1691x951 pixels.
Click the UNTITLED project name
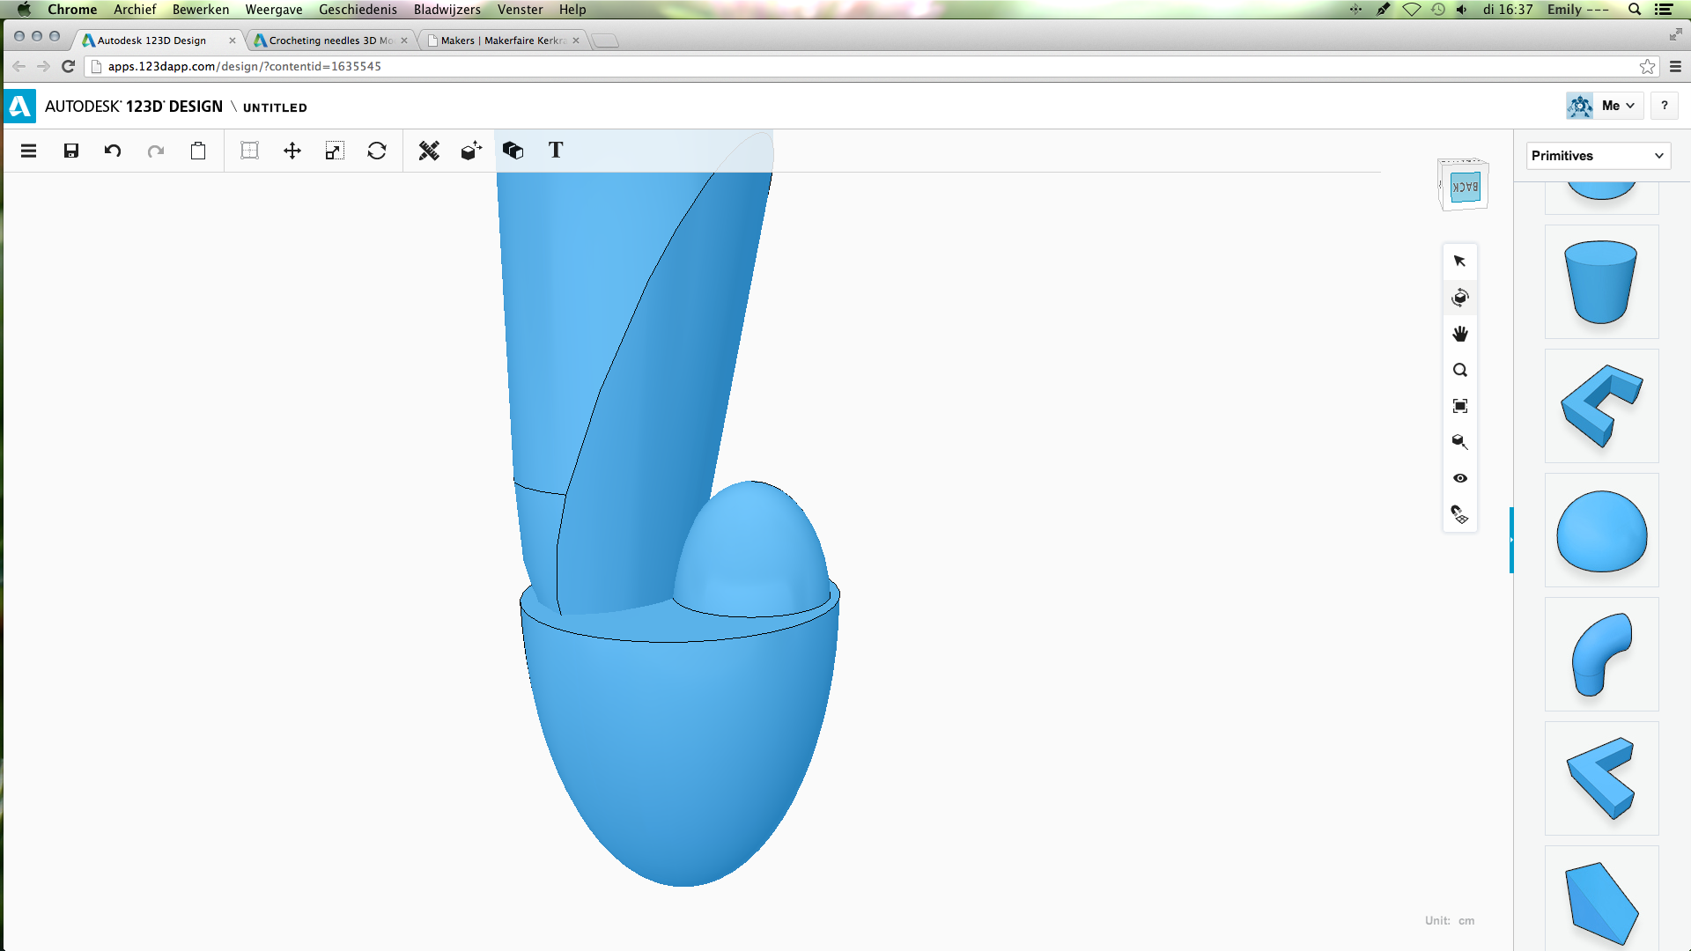[x=275, y=107]
